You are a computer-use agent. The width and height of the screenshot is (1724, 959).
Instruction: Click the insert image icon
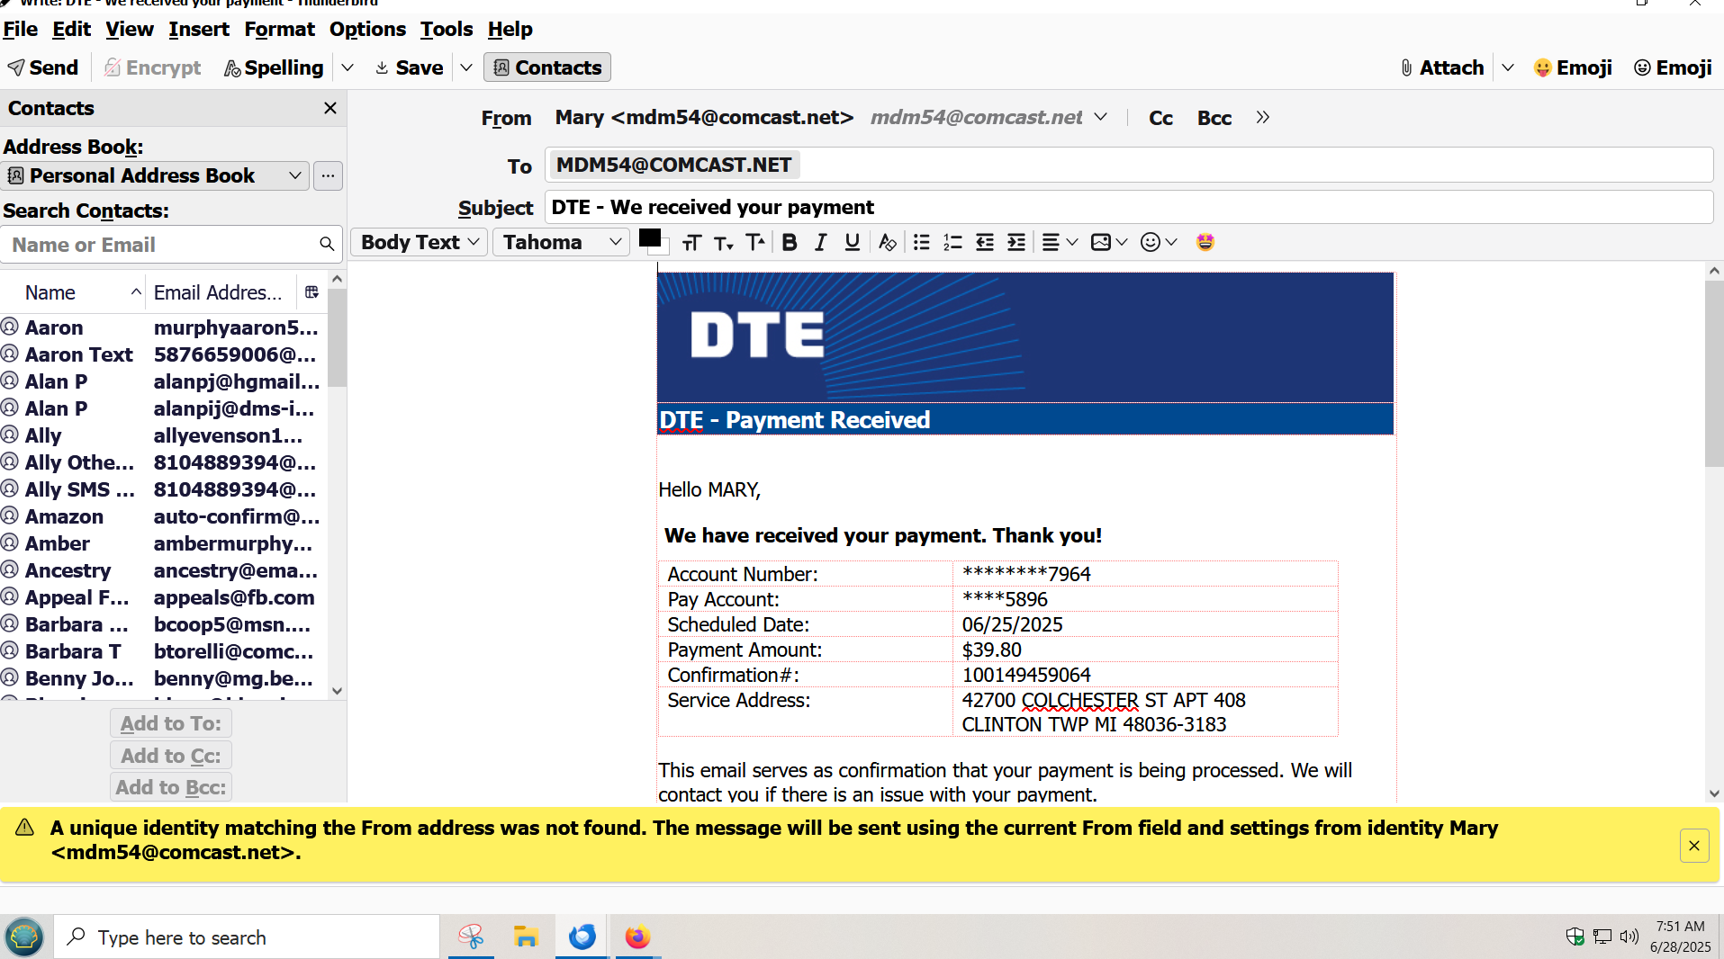point(1100,242)
